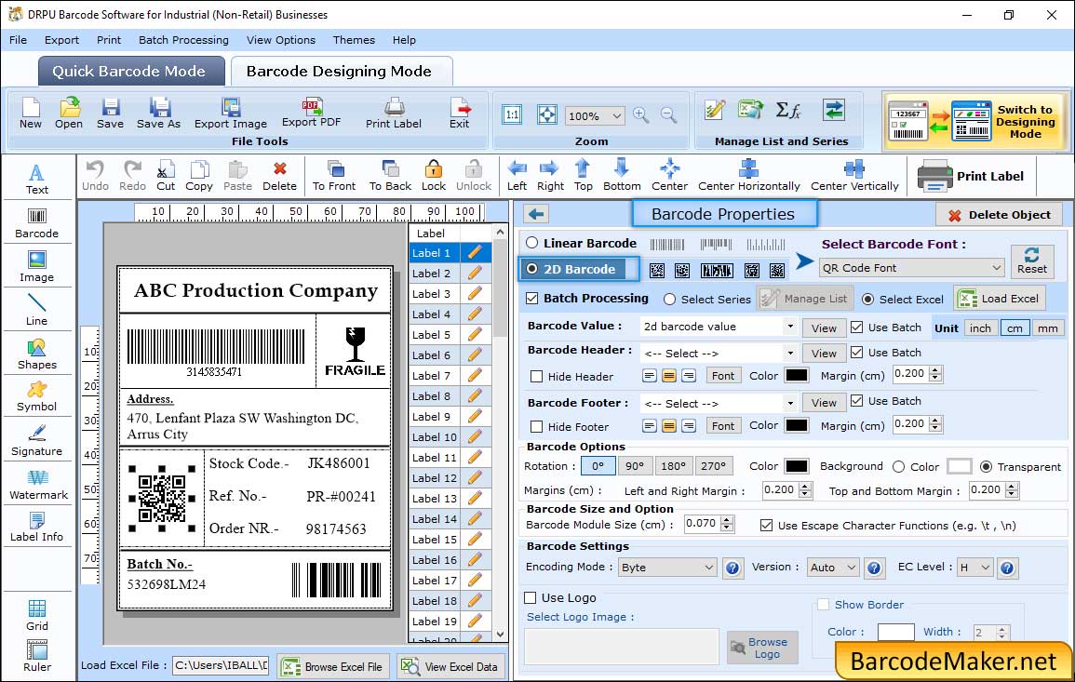The height and width of the screenshot is (682, 1075).
Task: Select the Barcode tool in sidebar
Action: coord(37,223)
